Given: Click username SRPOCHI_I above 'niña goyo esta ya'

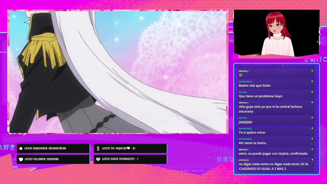Looking at the screenshot, I should point(243,102).
